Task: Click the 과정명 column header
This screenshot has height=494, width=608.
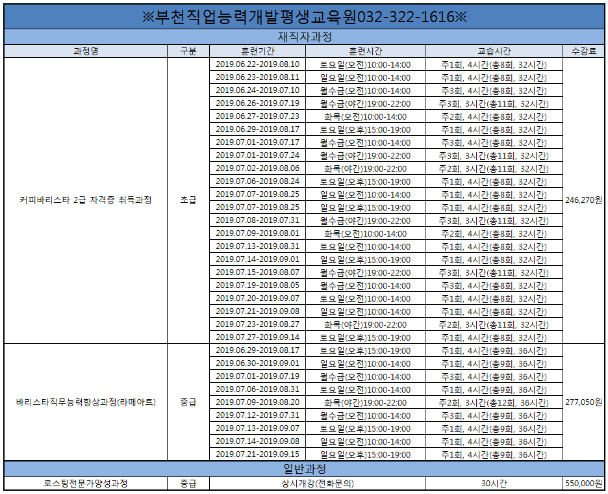Action: tap(86, 51)
